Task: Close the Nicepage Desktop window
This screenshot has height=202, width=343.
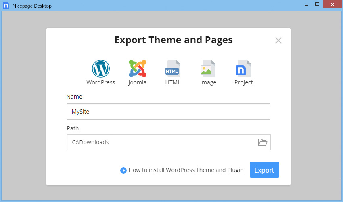Action: tap(332, 4)
